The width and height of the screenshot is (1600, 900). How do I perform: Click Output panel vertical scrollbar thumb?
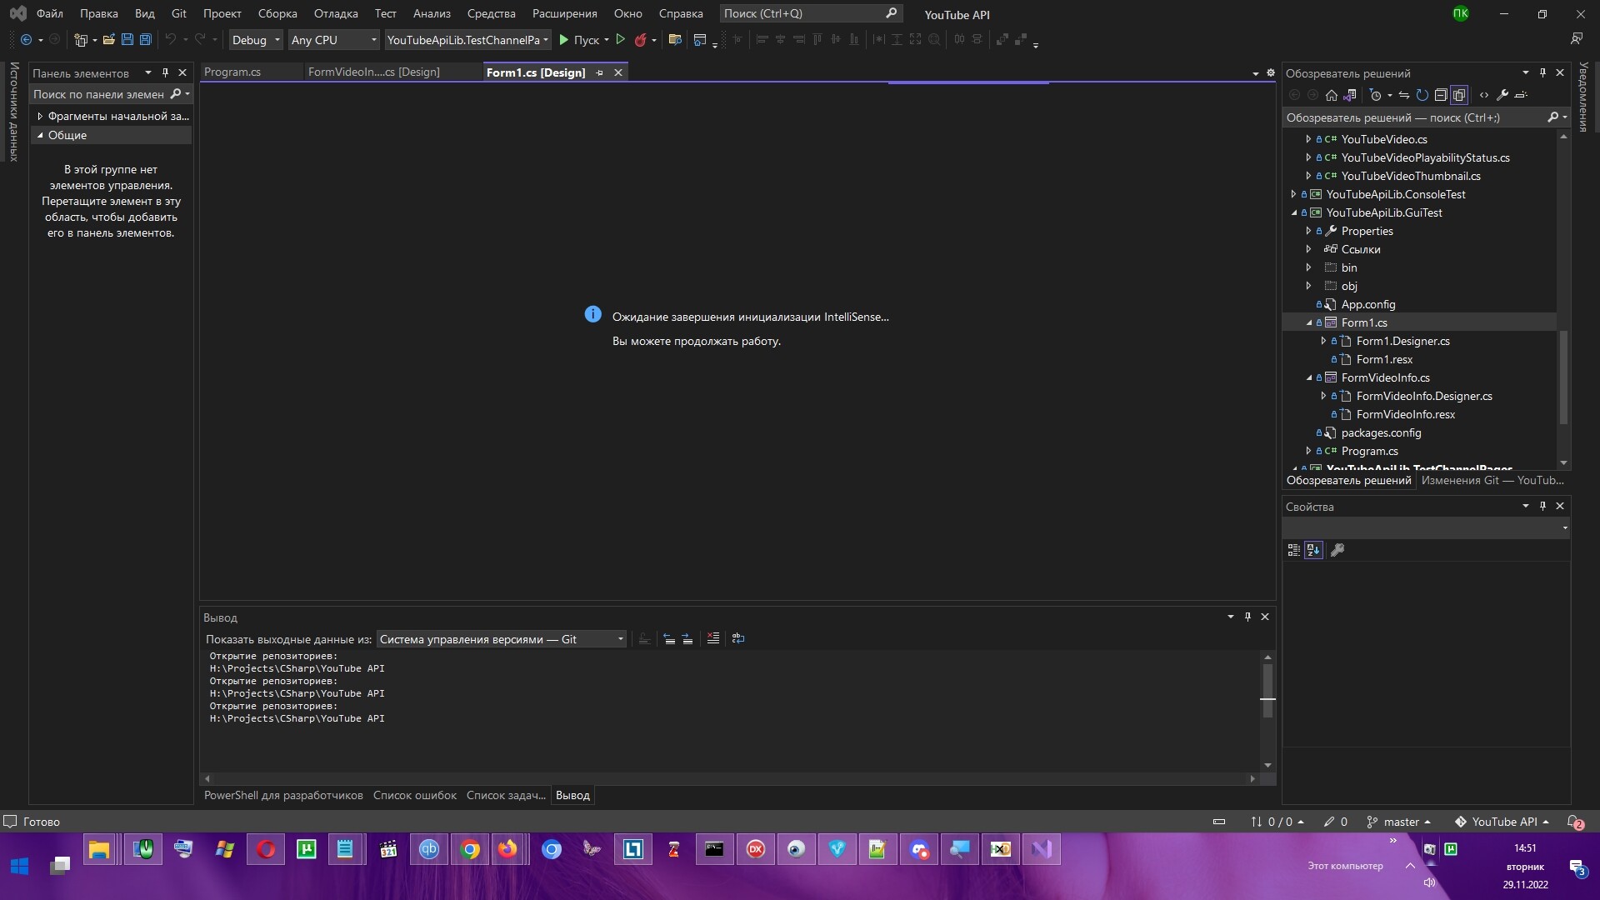click(x=1267, y=690)
